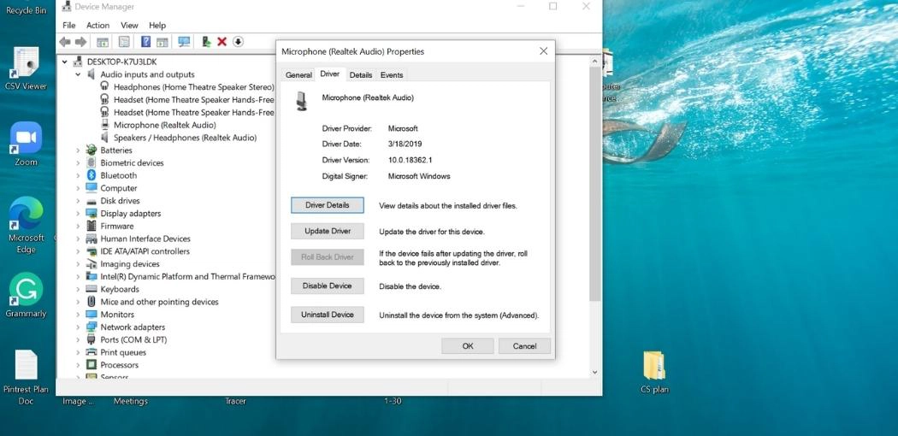The image size is (898, 436).
Task: Click the Disable device down-arrow toolbar icon
Action: (x=239, y=42)
